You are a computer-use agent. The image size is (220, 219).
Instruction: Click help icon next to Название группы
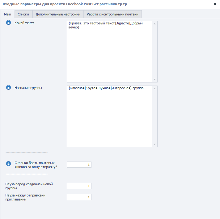click(8, 87)
